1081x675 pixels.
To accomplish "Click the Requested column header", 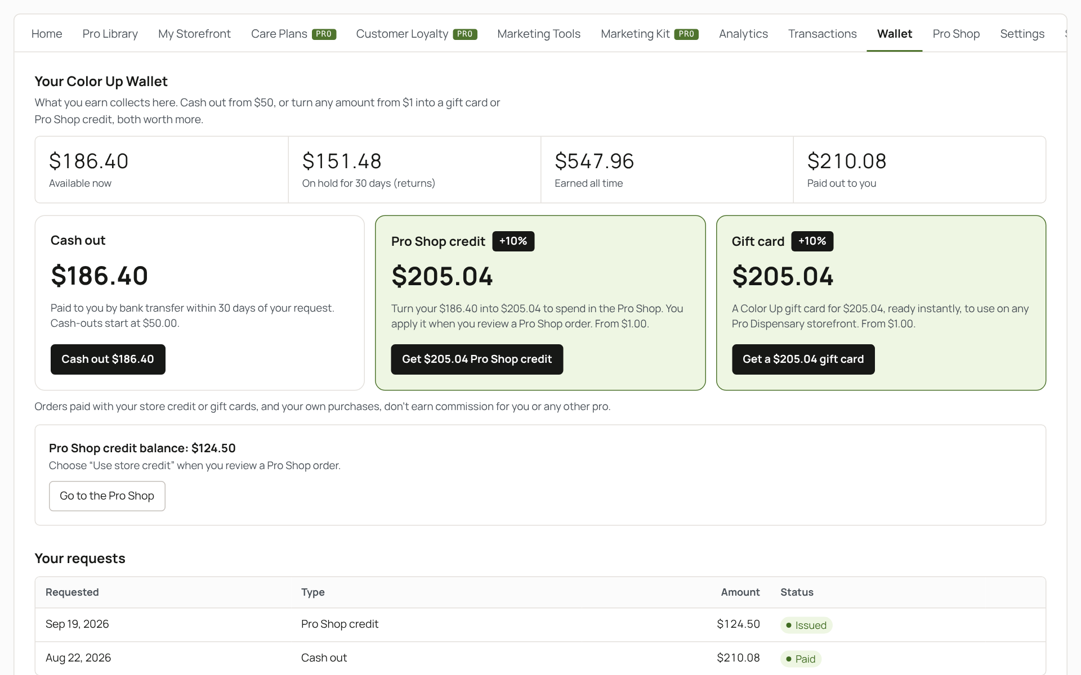I will [x=72, y=592].
